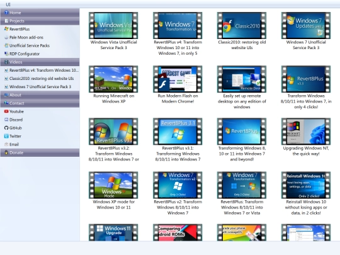
Task: Open the Revert8Plus project link
Action: coord(20,29)
